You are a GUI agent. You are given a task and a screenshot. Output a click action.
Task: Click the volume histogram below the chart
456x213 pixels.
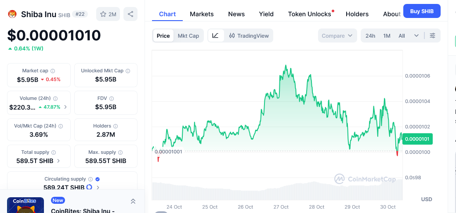click(x=277, y=191)
